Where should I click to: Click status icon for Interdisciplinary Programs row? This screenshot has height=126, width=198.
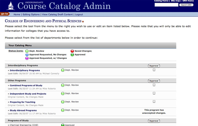(x=63, y=70)
